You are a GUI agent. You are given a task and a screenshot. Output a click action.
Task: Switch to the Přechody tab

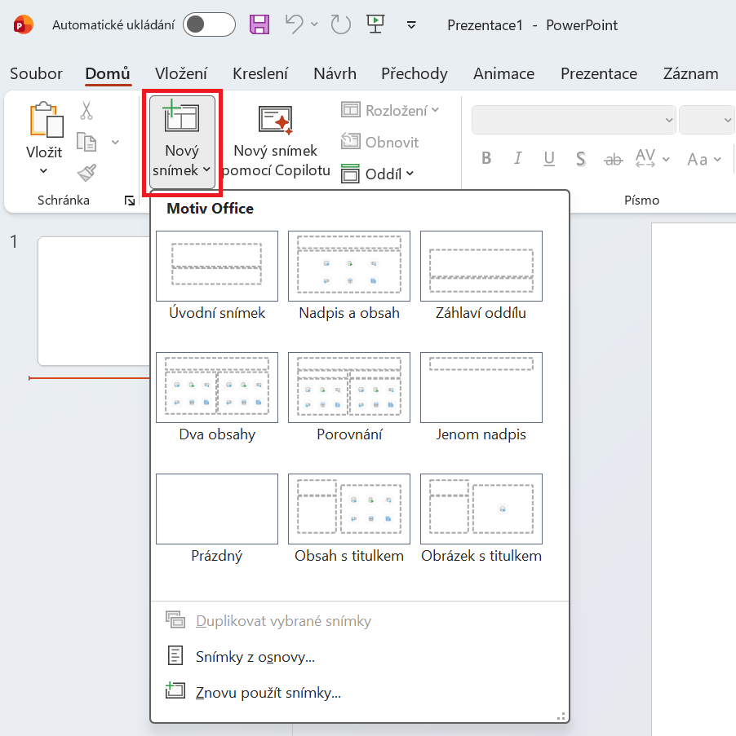coord(414,73)
